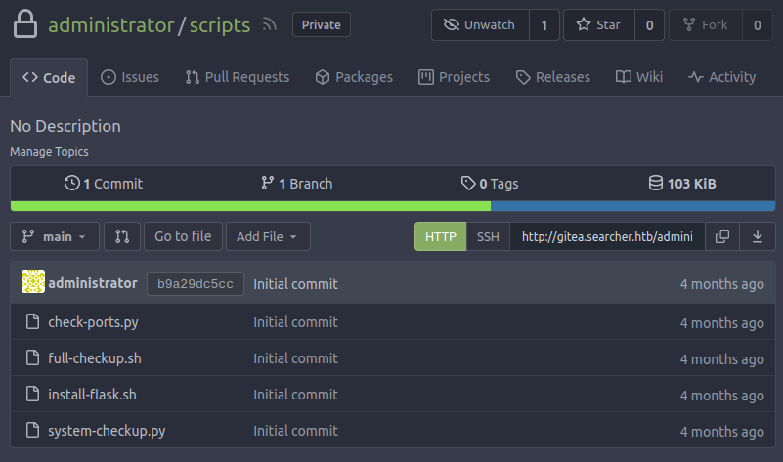Switch clone URL to SSH

click(x=487, y=236)
